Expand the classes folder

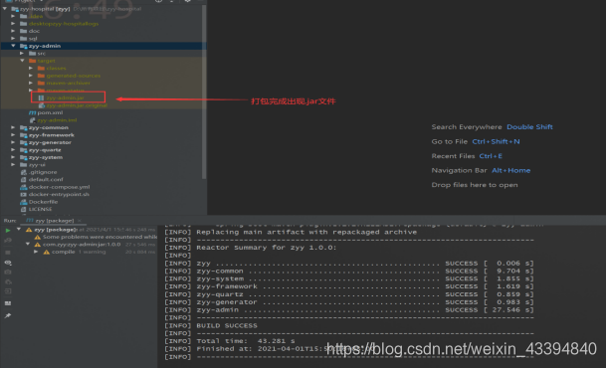(31, 68)
